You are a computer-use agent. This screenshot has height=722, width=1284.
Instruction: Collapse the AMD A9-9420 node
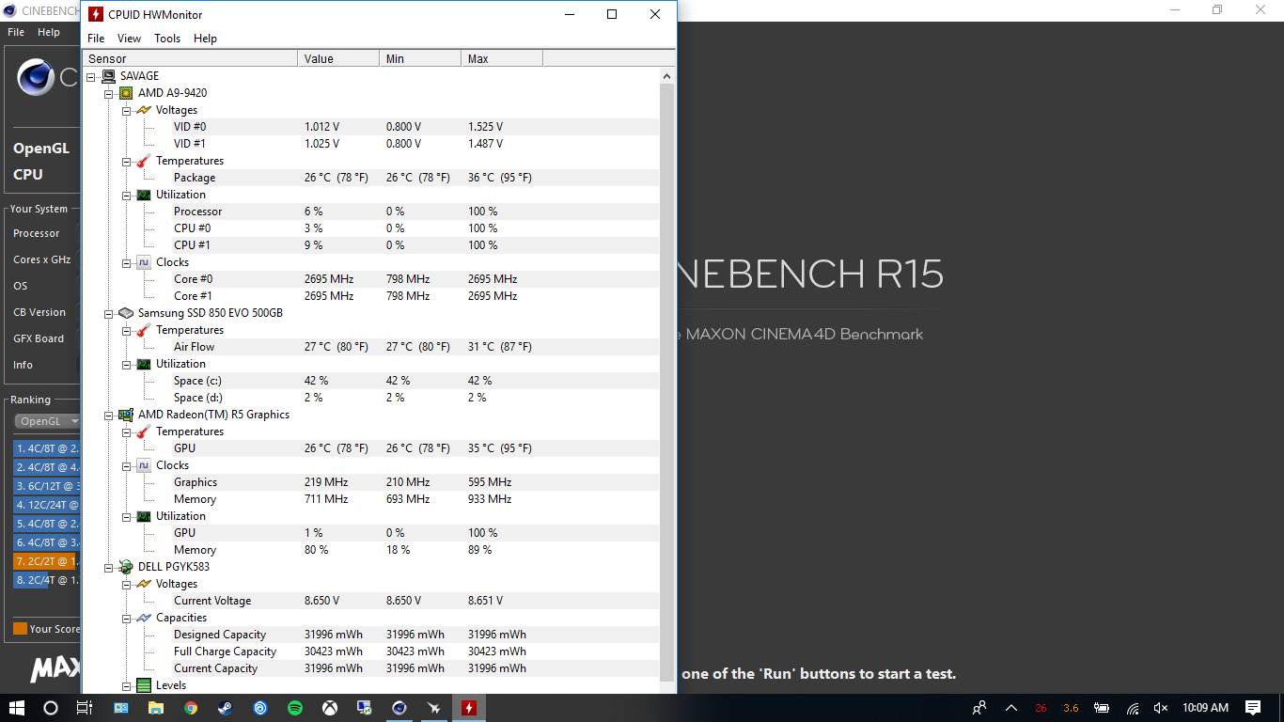click(x=109, y=93)
